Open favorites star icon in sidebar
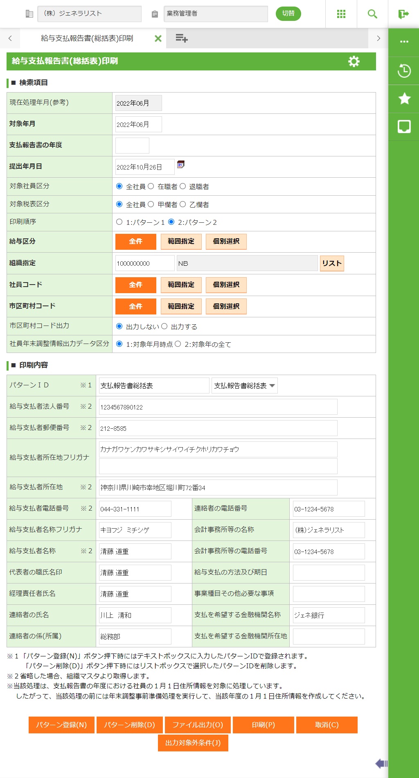 404,99
